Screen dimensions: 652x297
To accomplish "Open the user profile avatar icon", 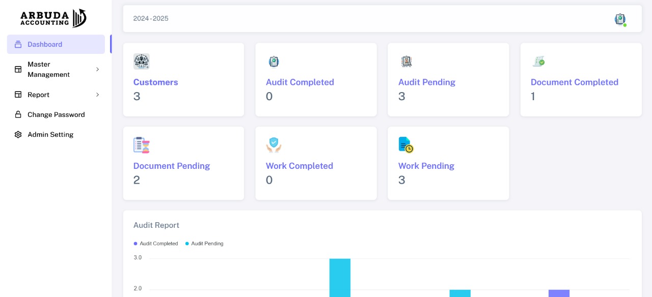I will pos(620,19).
